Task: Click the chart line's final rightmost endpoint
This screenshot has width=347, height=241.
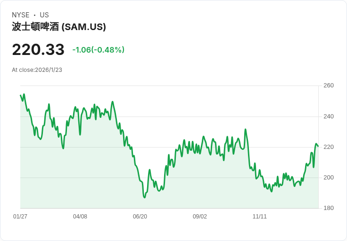Action: (318, 146)
